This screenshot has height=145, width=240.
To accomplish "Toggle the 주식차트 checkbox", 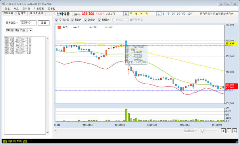I will [57, 20].
